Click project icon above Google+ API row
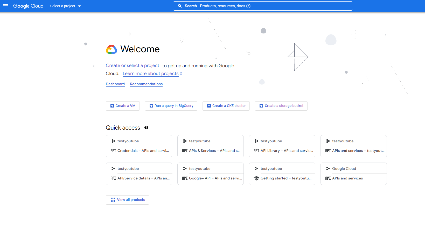 (x=185, y=169)
